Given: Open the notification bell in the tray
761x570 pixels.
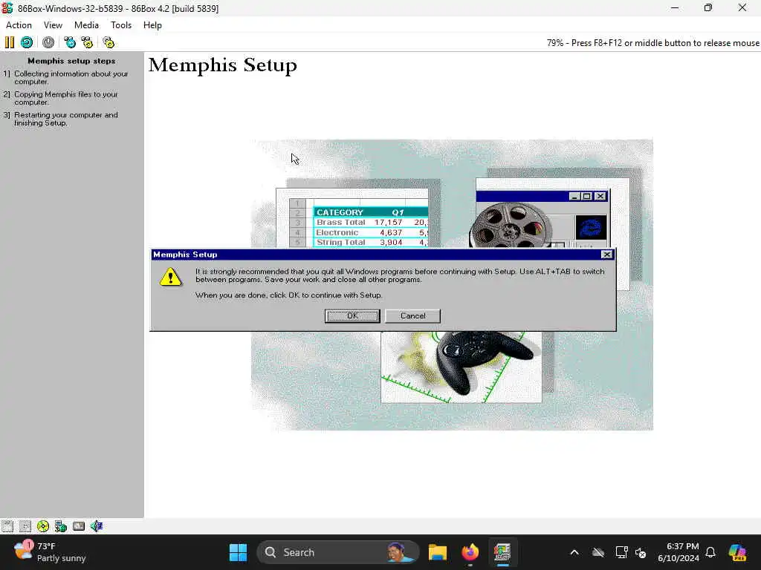Looking at the screenshot, I should (x=710, y=552).
